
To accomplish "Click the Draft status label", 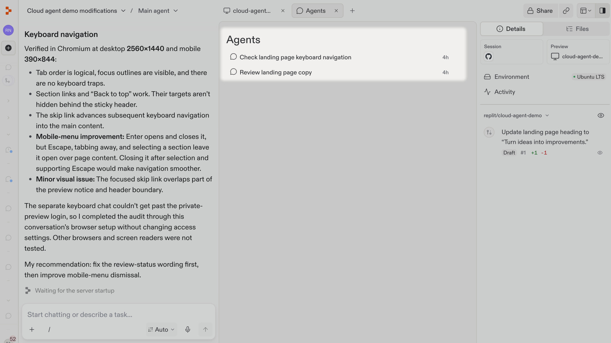I will pos(509,153).
